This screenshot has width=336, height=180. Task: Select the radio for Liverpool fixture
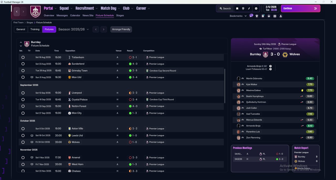click(x=23, y=93)
